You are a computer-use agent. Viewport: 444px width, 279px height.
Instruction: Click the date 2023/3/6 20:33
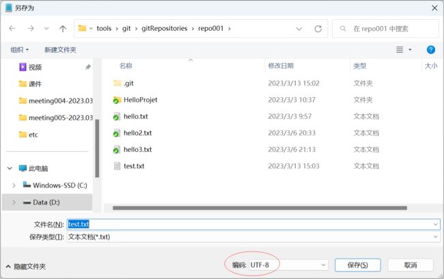click(292, 133)
